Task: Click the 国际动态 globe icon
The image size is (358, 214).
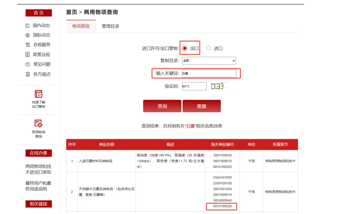Action: point(28,35)
